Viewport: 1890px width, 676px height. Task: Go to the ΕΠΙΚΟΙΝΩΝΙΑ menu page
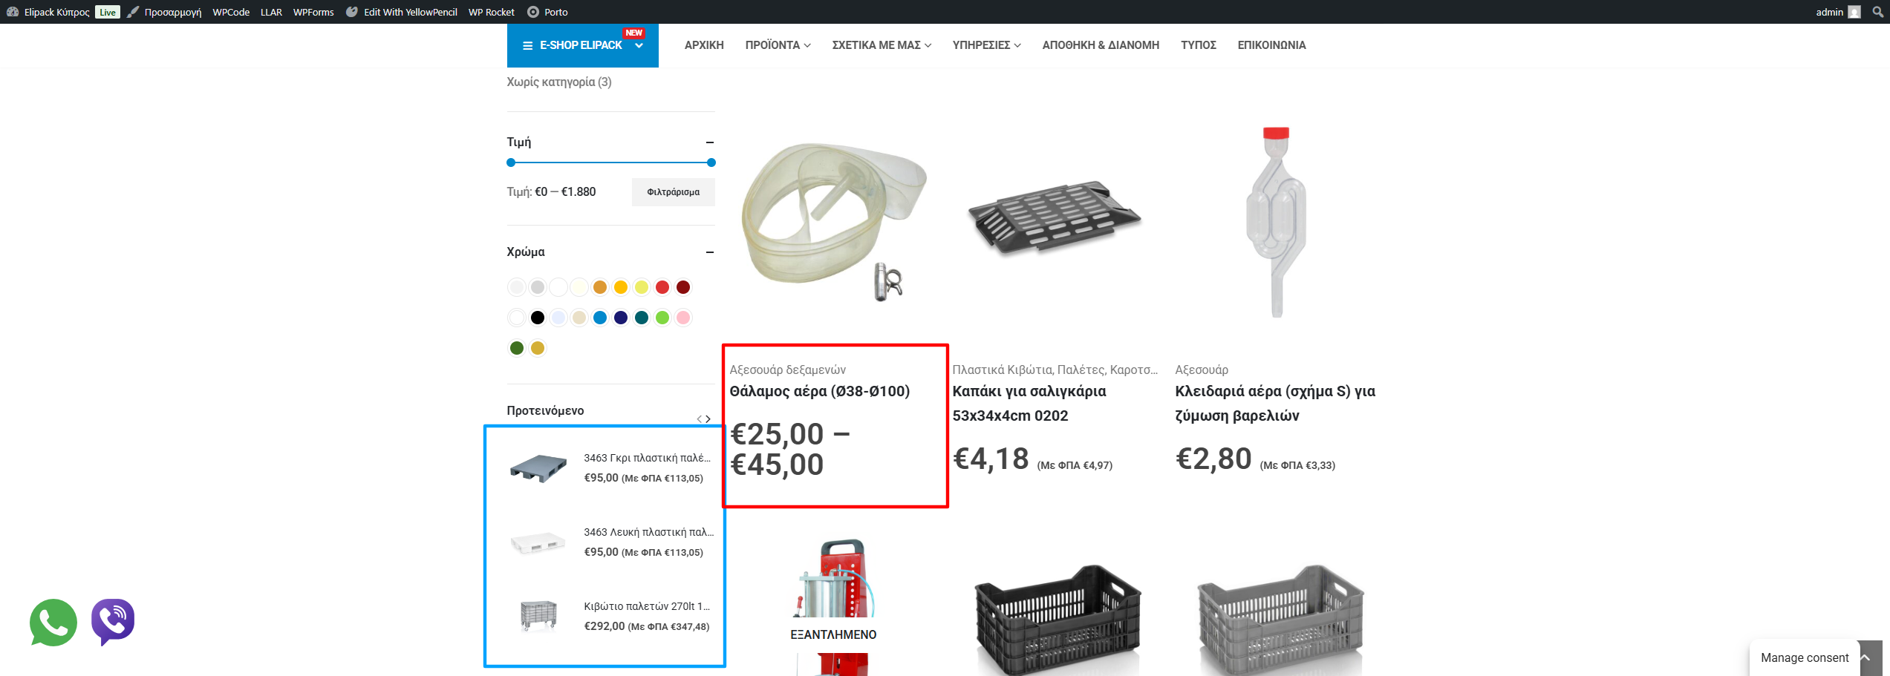click(x=1271, y=45)
